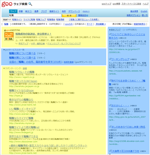Open the goo検索 header link
The width and height of the screenshot is (150, 155).
(116, 4)
